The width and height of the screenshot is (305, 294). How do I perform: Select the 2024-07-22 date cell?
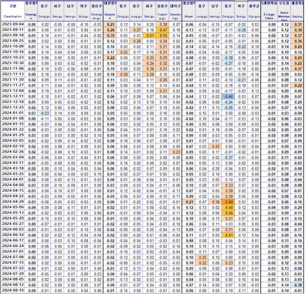(13, 268)
